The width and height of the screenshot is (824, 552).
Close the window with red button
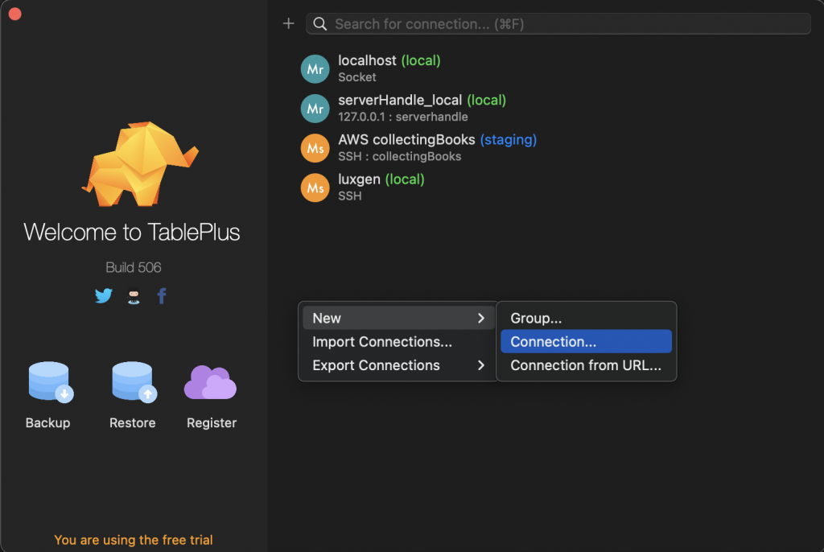tap(14, 14)
